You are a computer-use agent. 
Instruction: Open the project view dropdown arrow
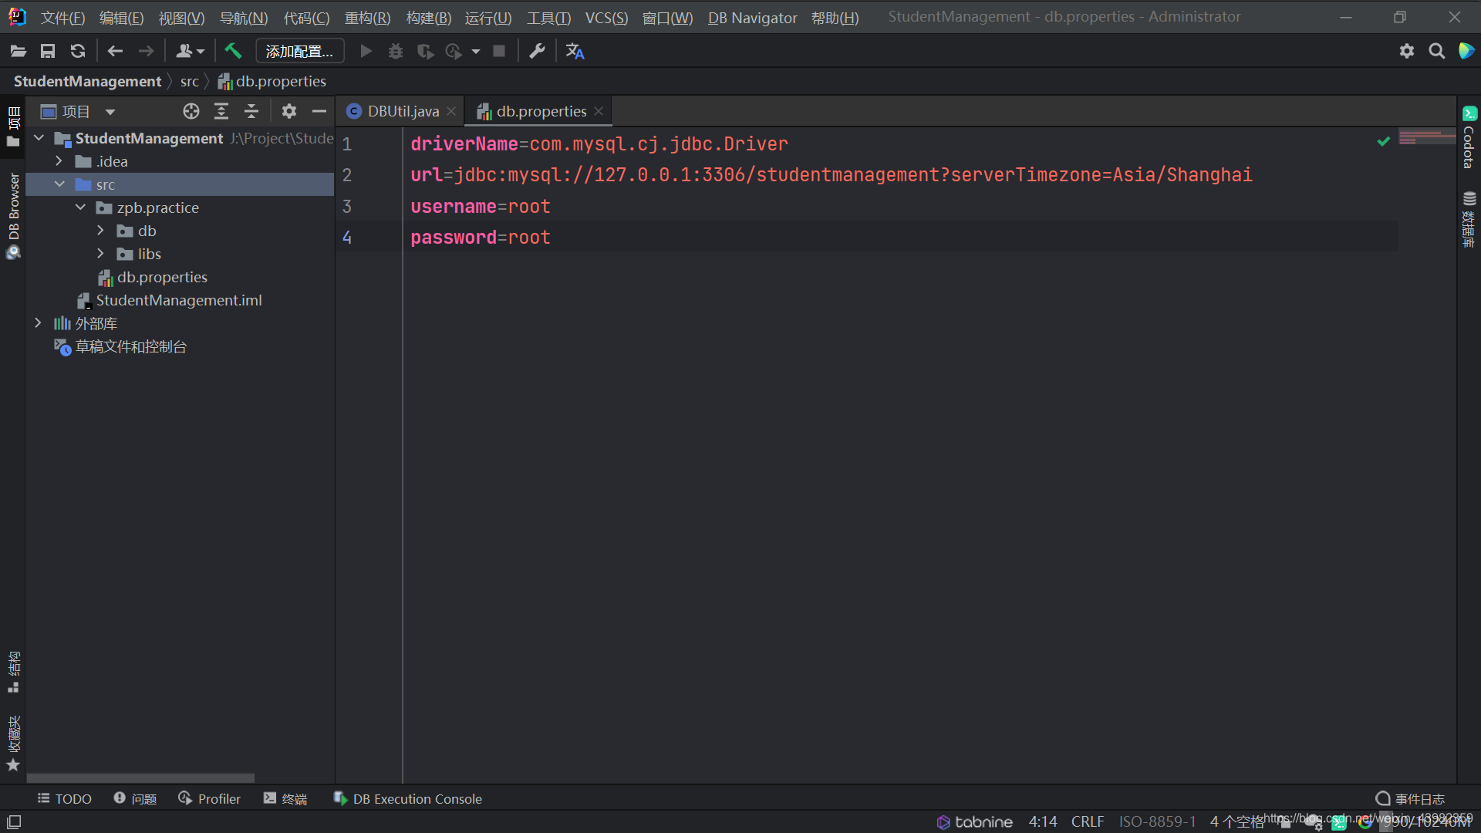tap(110, 111)
